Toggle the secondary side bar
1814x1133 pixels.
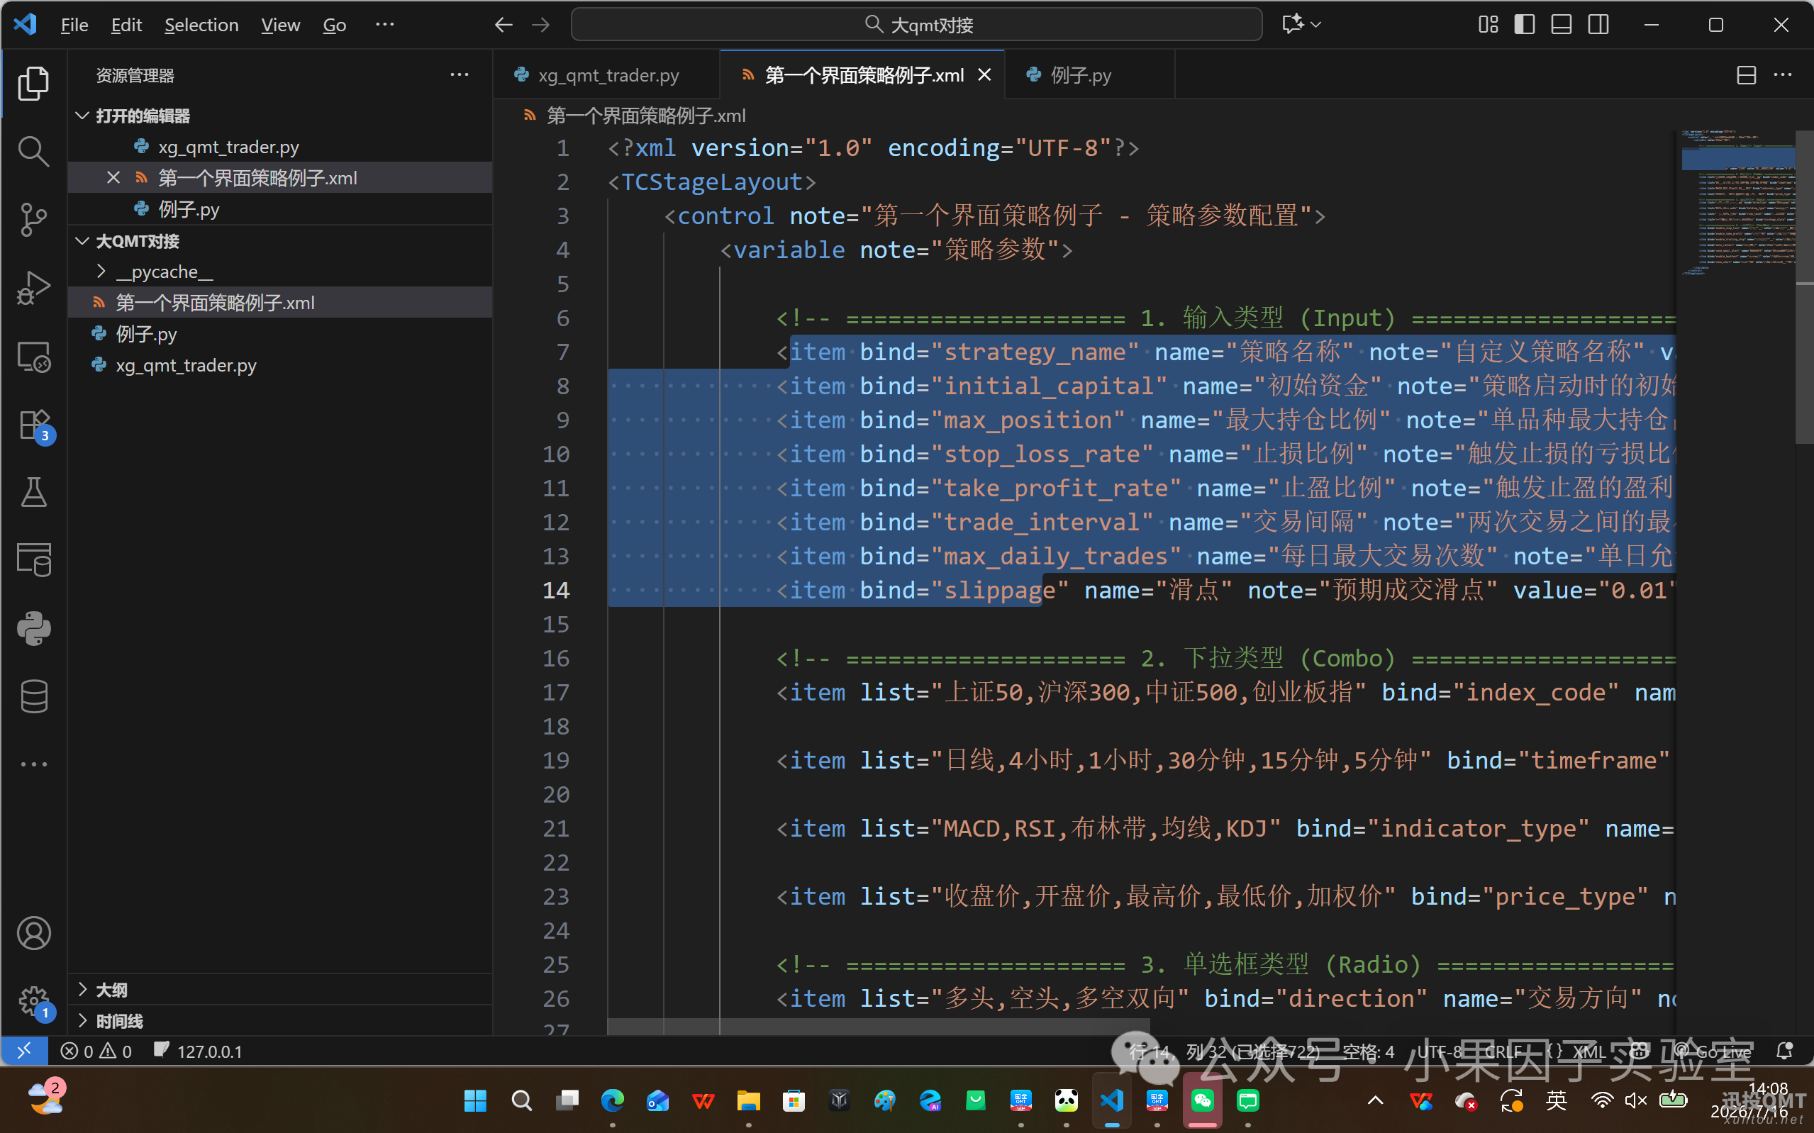click(x=1598, y=25)
